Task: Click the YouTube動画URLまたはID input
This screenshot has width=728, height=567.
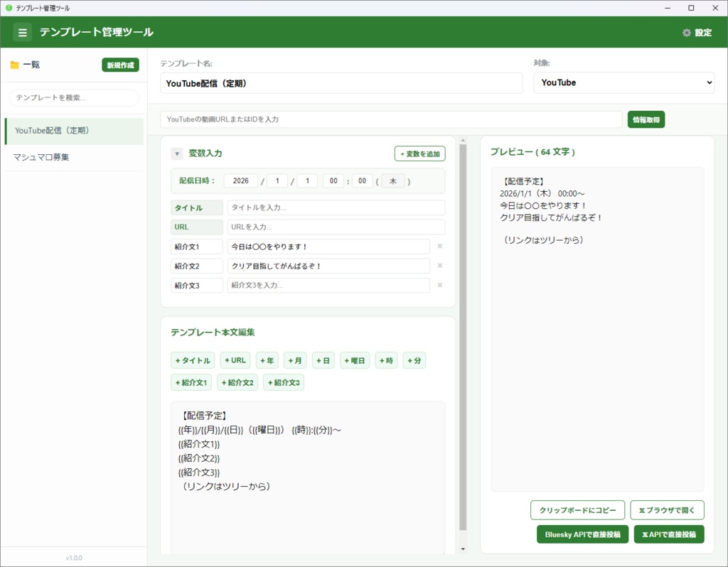Action: click(x=391, y=119)
